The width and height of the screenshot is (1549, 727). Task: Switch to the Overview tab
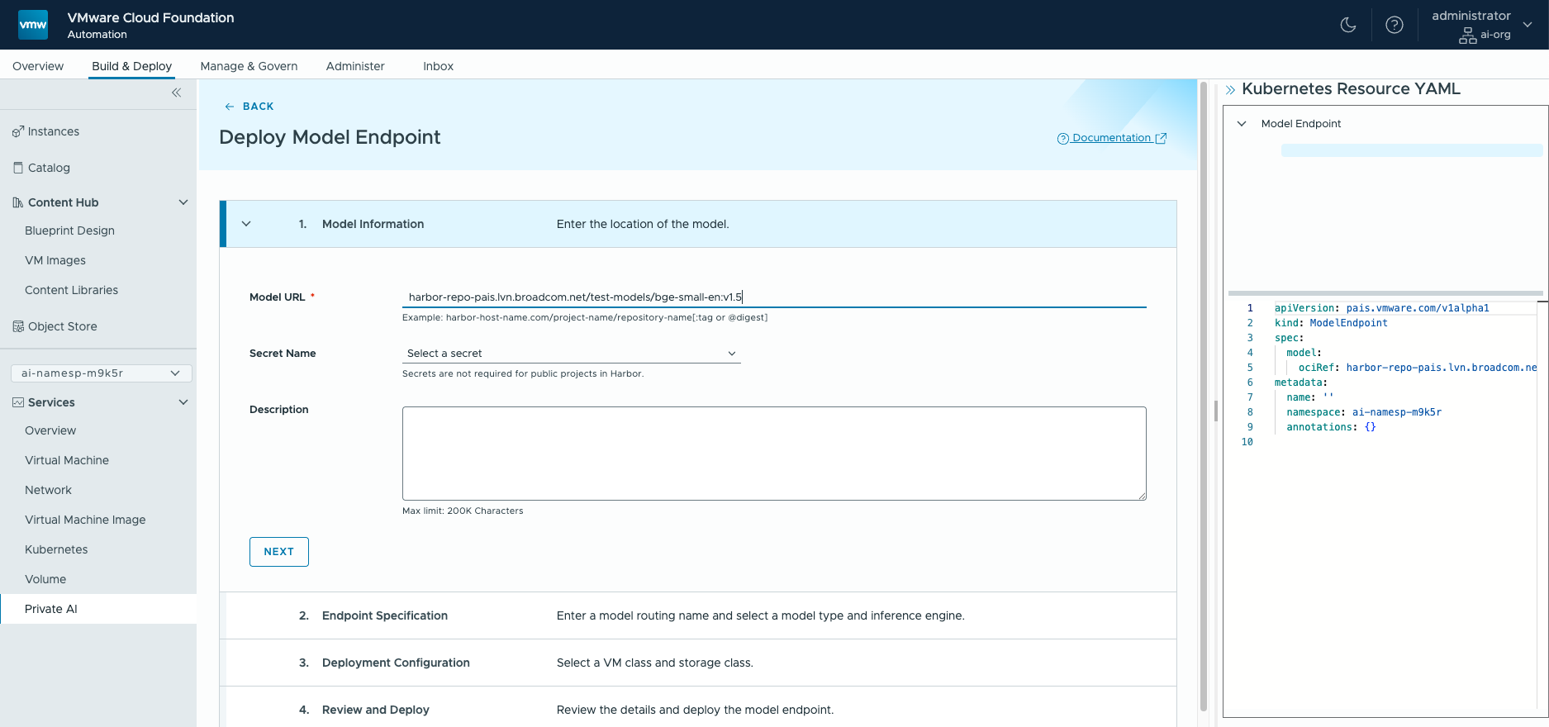point(38,66)
